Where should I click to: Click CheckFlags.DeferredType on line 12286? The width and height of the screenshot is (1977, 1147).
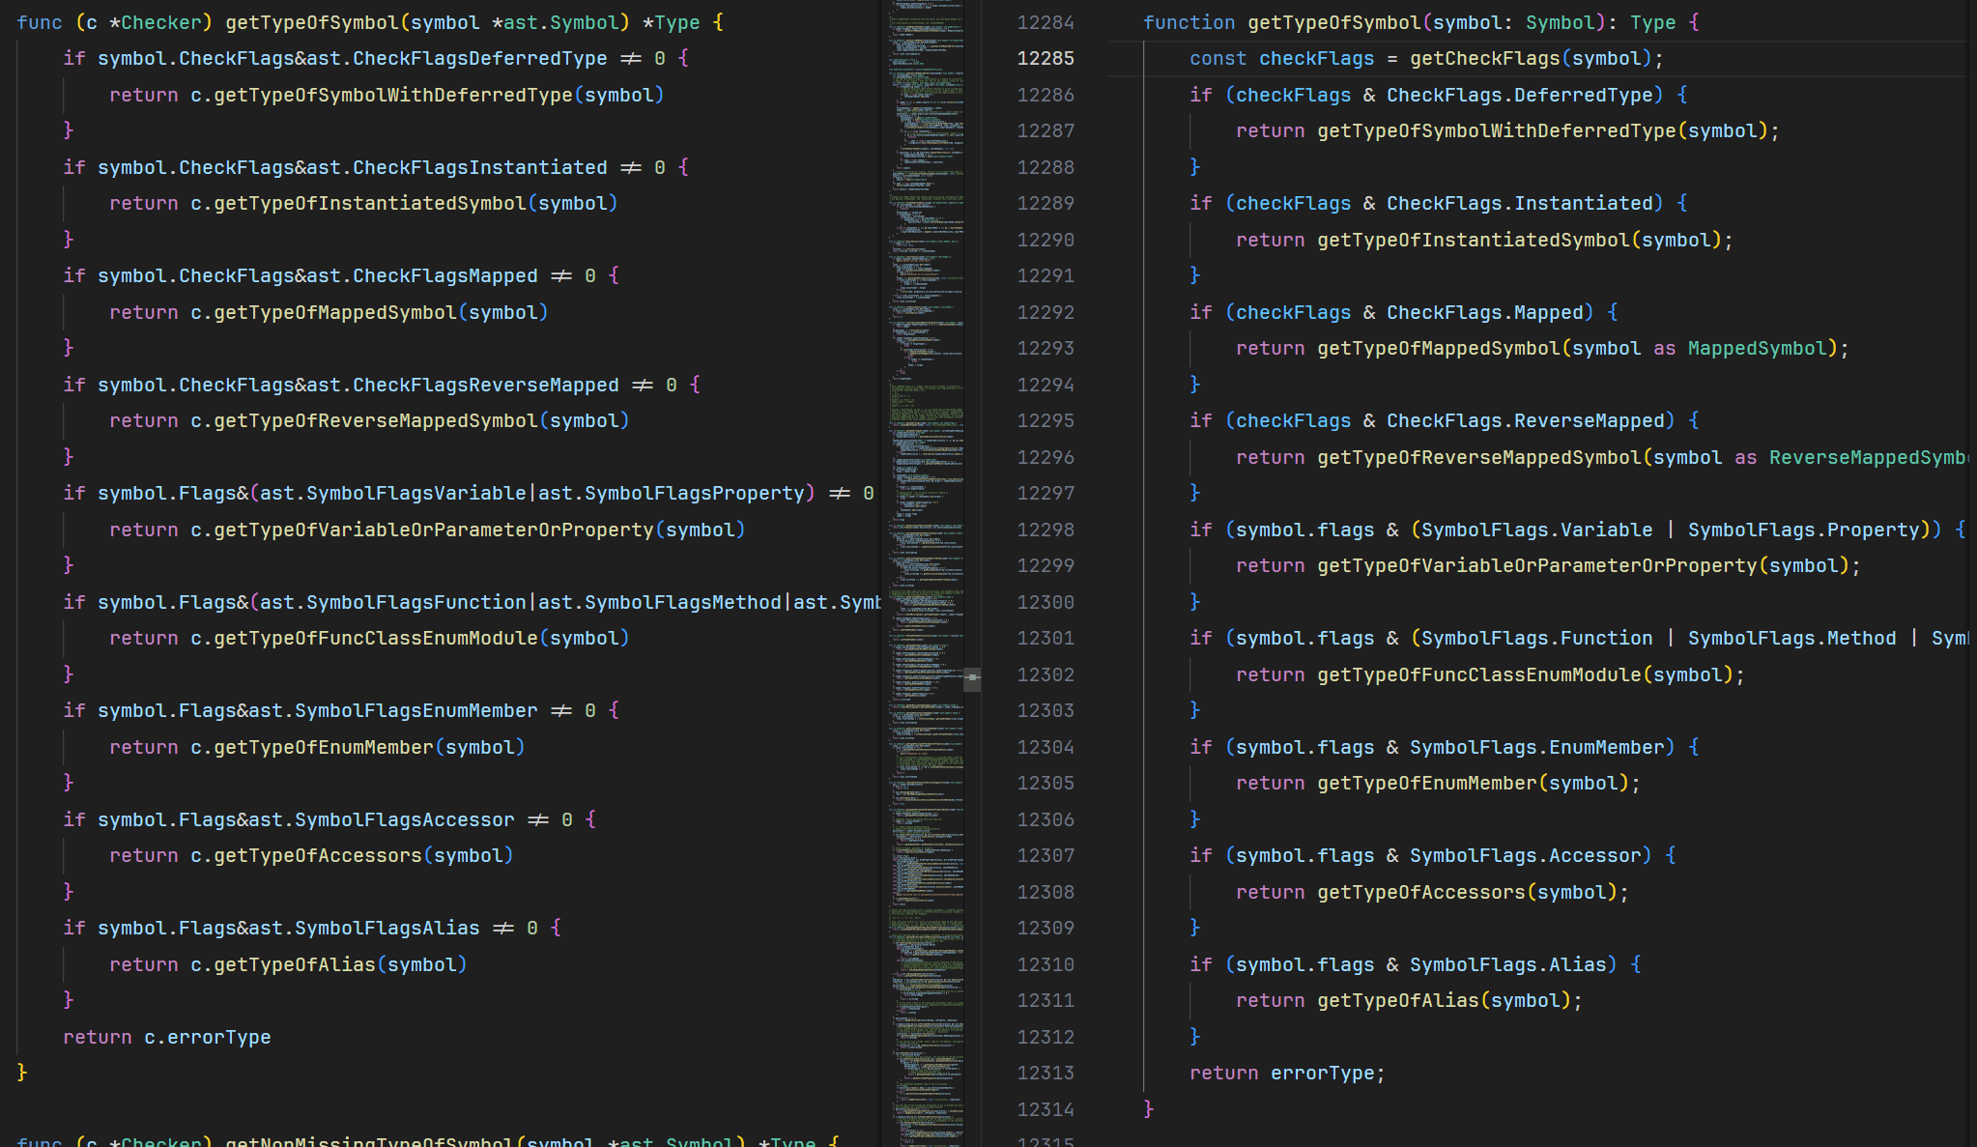pyautogui.click(x=1520, y=95)
